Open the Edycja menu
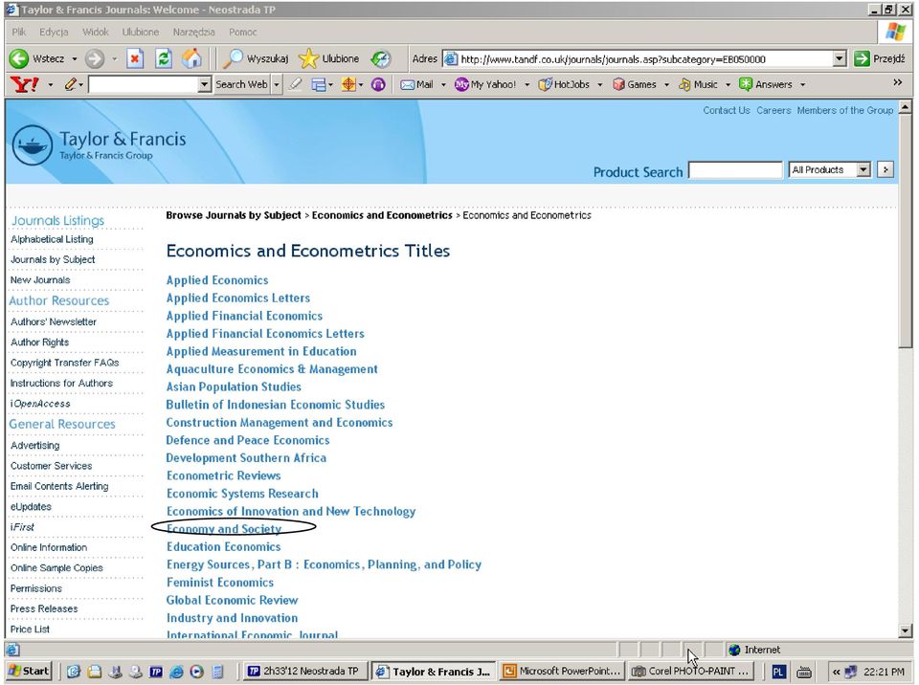The width and height of the screenshot is (919, 685). click(x=54, y=33)
